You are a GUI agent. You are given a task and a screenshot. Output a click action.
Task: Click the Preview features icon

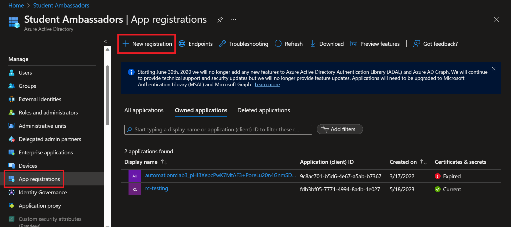click(354, 44)
